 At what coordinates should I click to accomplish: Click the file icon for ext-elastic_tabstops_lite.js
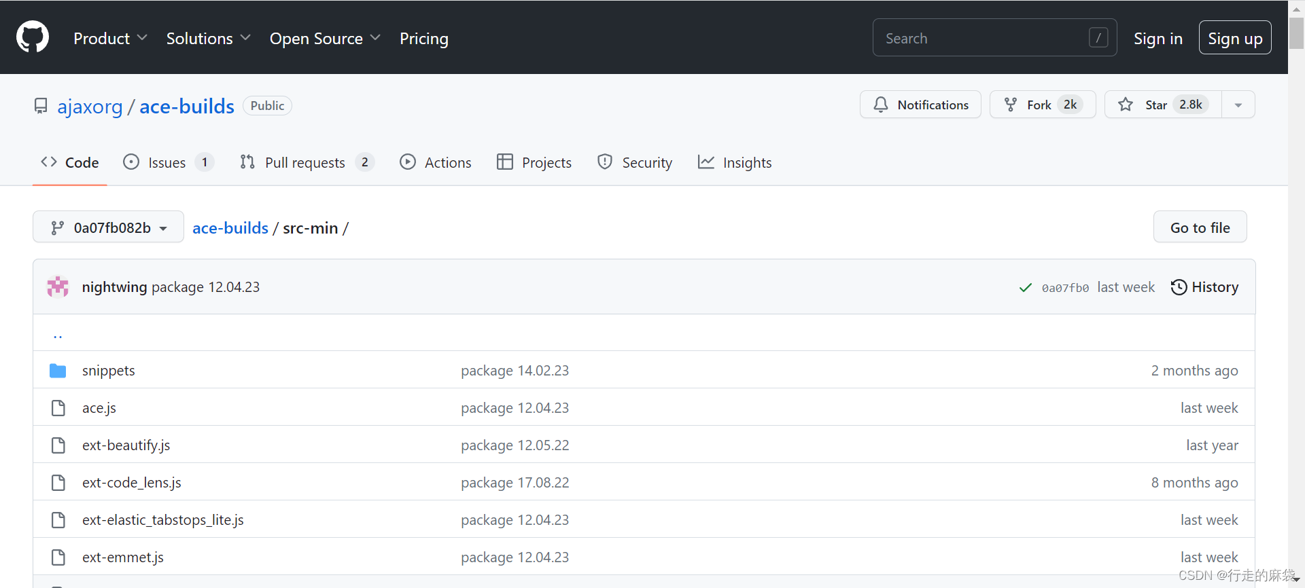point(58,520)
